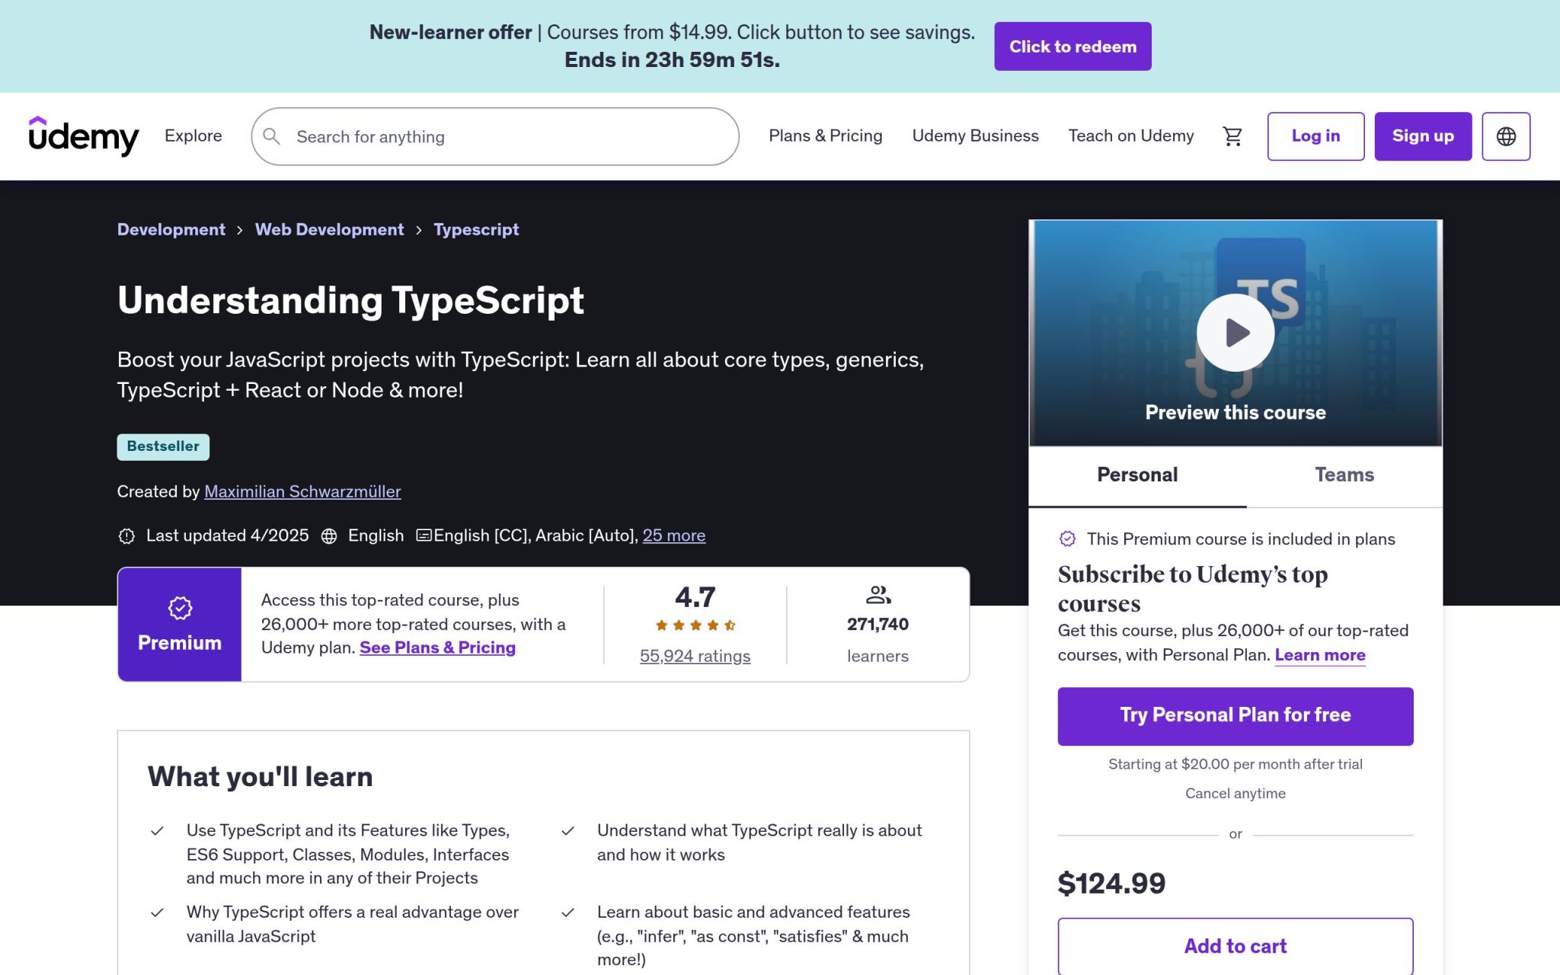Click the globe icon beside English
The width and height of the screenshot is (1560, 975).
[x=329, y=536]
